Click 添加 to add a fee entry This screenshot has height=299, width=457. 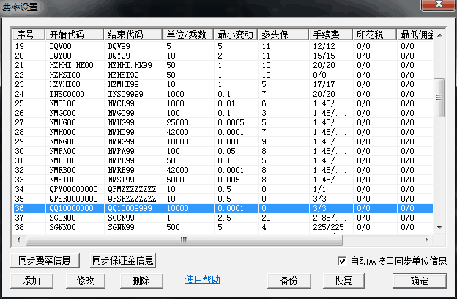pyautogui.click(x=31, y=281)
